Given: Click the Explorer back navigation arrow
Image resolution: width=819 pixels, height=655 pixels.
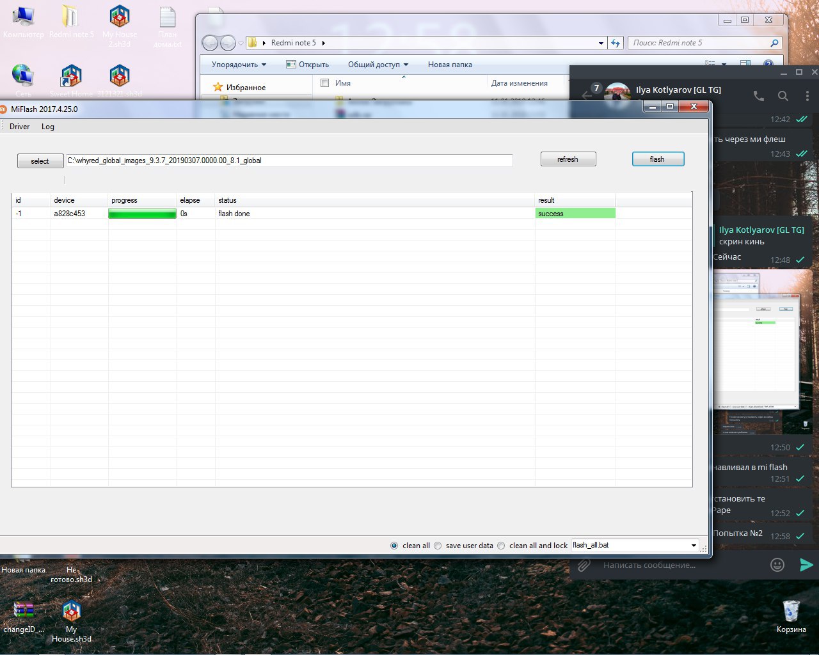Looking at the screenshot, I should pos(210,43).
